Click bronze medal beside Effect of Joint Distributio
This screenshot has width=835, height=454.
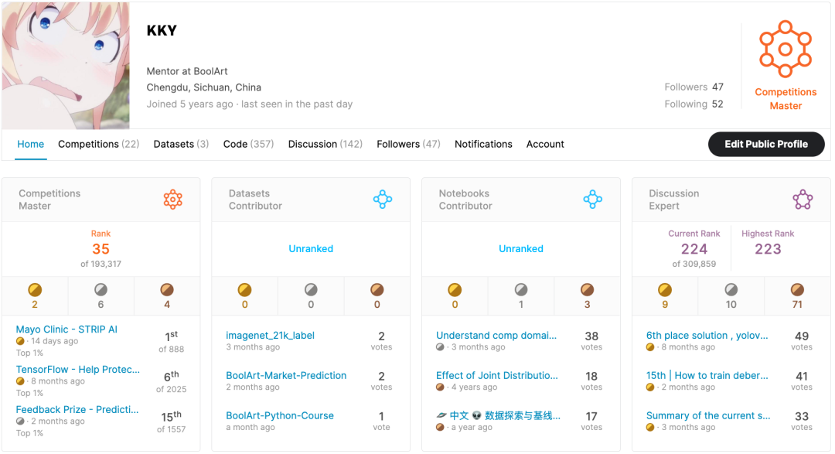[440, 387]
